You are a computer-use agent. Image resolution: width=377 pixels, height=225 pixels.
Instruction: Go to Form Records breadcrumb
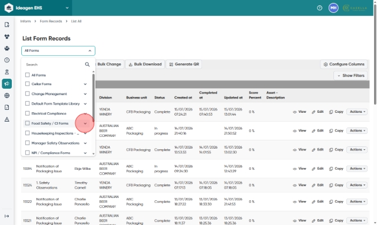51,21
